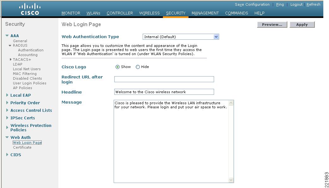Switch to the WIRELESS tab
Viewport: 329px width, 188px height.
point(149,13)
